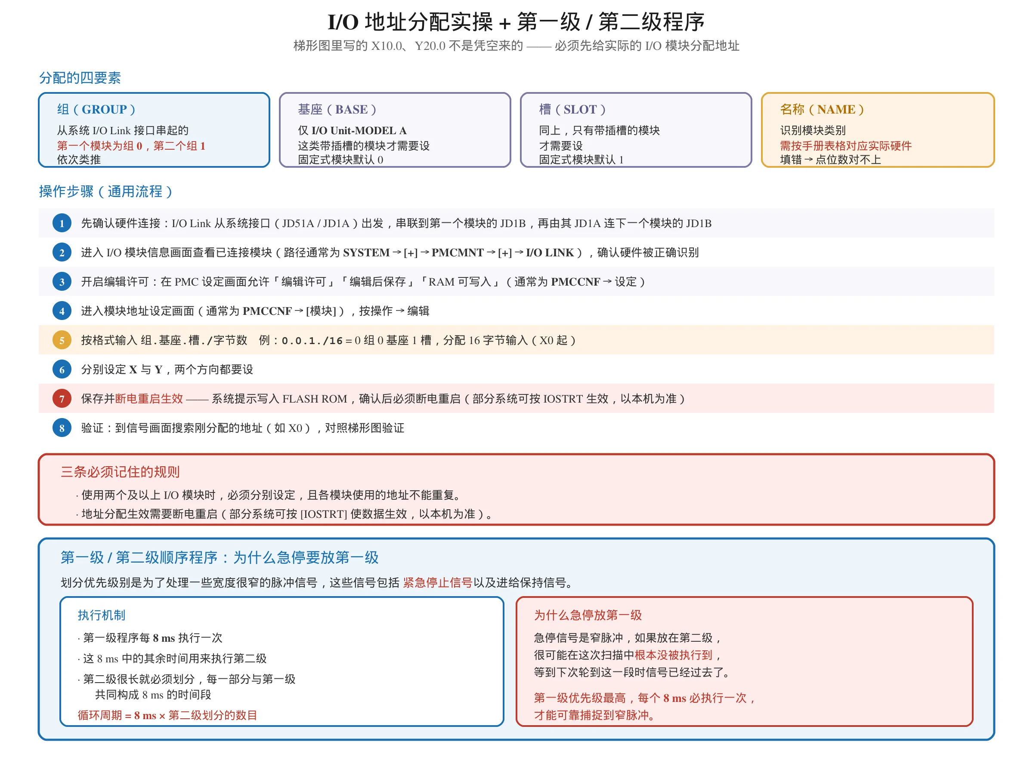Click the step 4 number circle

tap(62, 311)
